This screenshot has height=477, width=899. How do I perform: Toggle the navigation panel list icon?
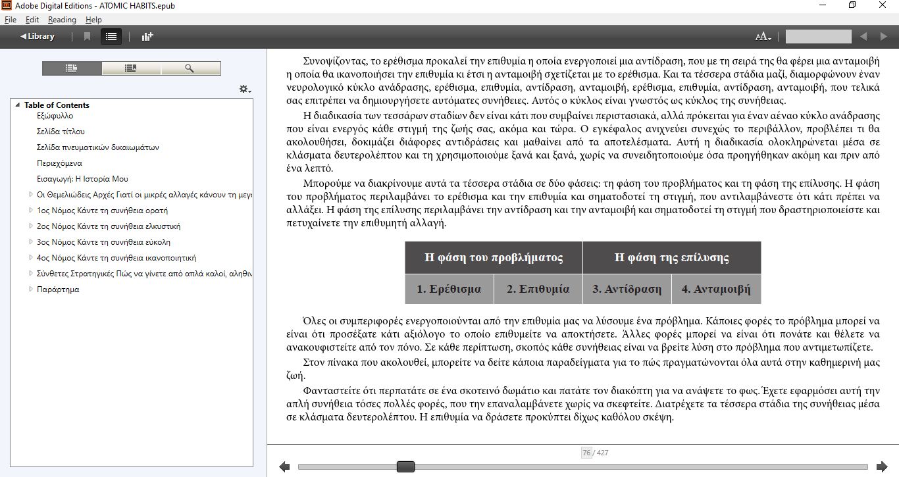pos(111,36)
